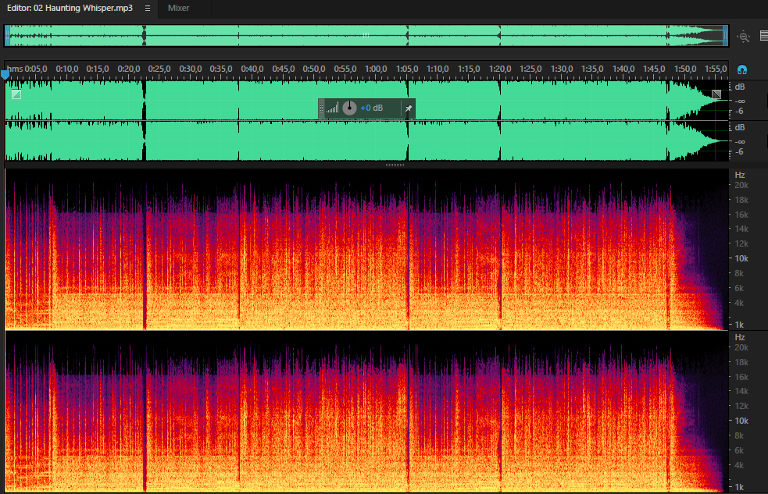Click the dB label of the lower channel
This screenshot has width=768, height=494.
pos(740,128)
